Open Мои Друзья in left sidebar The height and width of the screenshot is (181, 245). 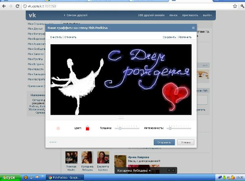point(35,29)
